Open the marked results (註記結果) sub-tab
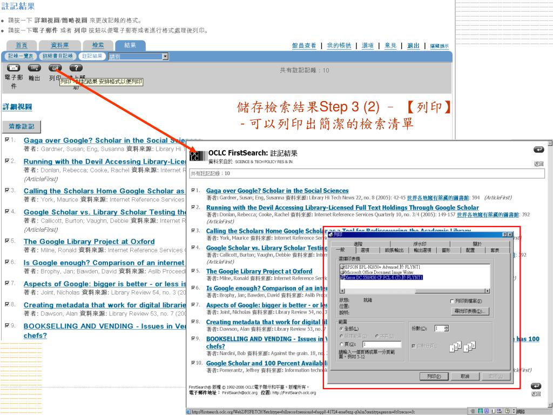This screenshot has width=553, height=415. tap(92, 56)
